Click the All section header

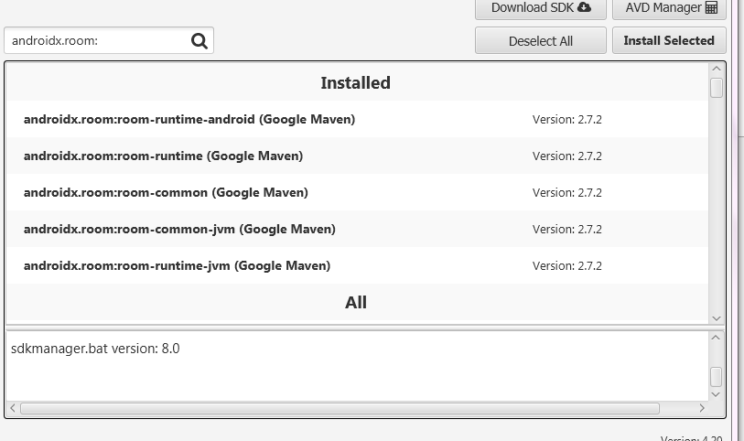[355, 303]
